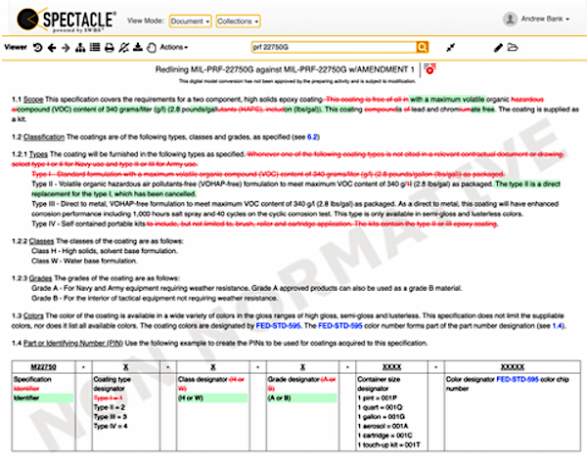Screen dimensions: 587x459
Task: Click the XXXXX color designator header cell
Action: [x=513, y=367]
